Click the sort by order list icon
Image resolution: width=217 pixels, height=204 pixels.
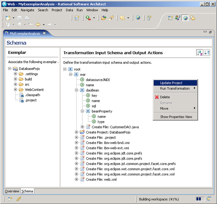tap(207, 53)
